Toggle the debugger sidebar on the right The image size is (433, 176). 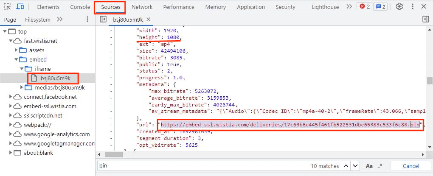point(426,20)
